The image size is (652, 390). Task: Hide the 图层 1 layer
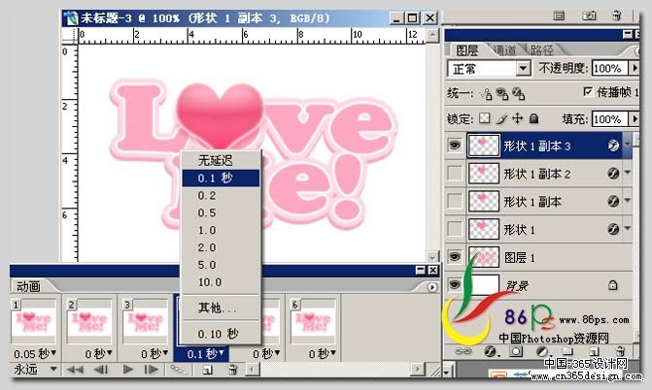tap(455, 257)
